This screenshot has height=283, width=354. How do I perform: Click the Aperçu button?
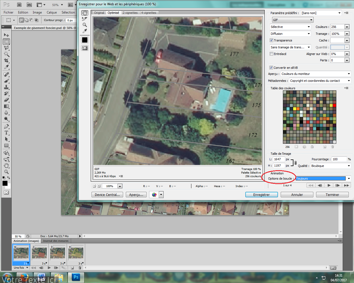pos(136,195)
